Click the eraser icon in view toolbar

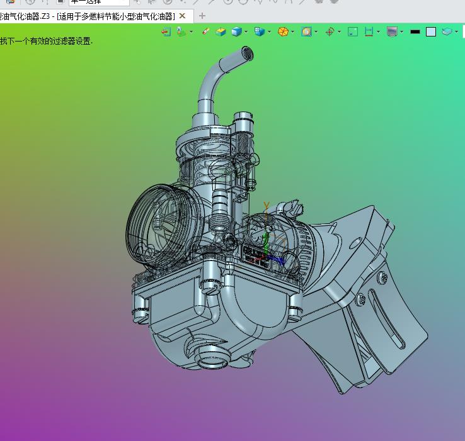point(205,31)
